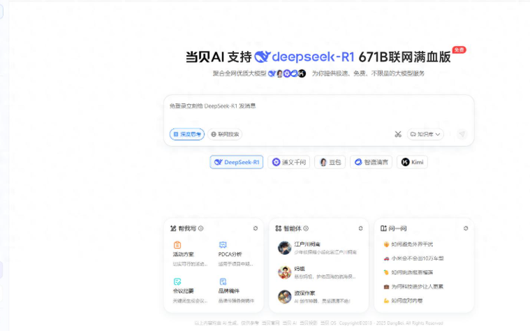The height and width of the screenshot is (331, 530).
Task: Open the 资深作家 agent name
Action: coord(305,293)
